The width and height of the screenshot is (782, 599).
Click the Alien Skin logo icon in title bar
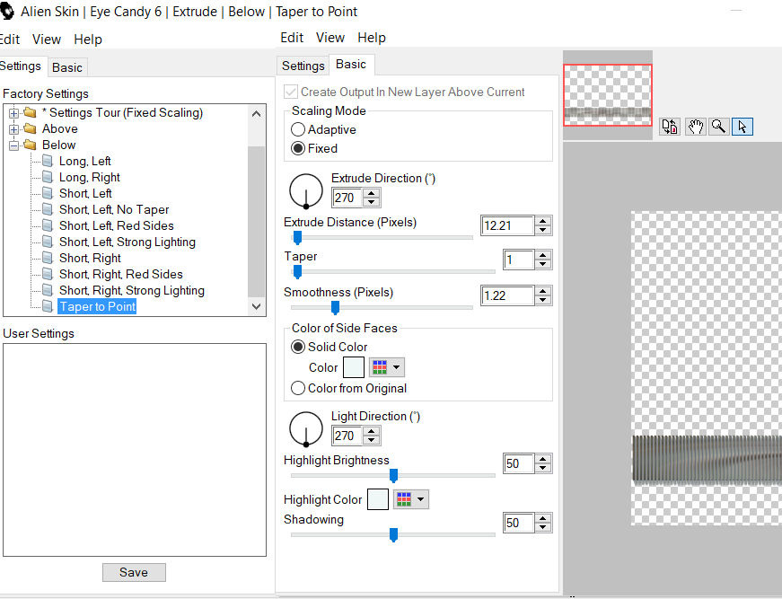coord(6,11)
